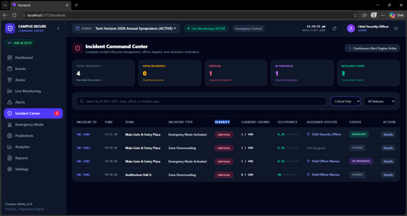Reload the page with browser refresh
The height and width of the screenshot is (216, 407).
click(14, 15)
